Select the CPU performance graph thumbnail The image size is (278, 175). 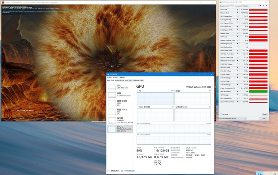click(112, 87)
